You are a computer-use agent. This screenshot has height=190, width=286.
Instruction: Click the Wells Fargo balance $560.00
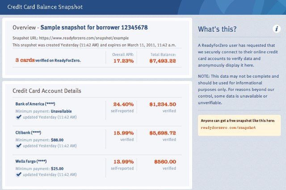(165, 162)
